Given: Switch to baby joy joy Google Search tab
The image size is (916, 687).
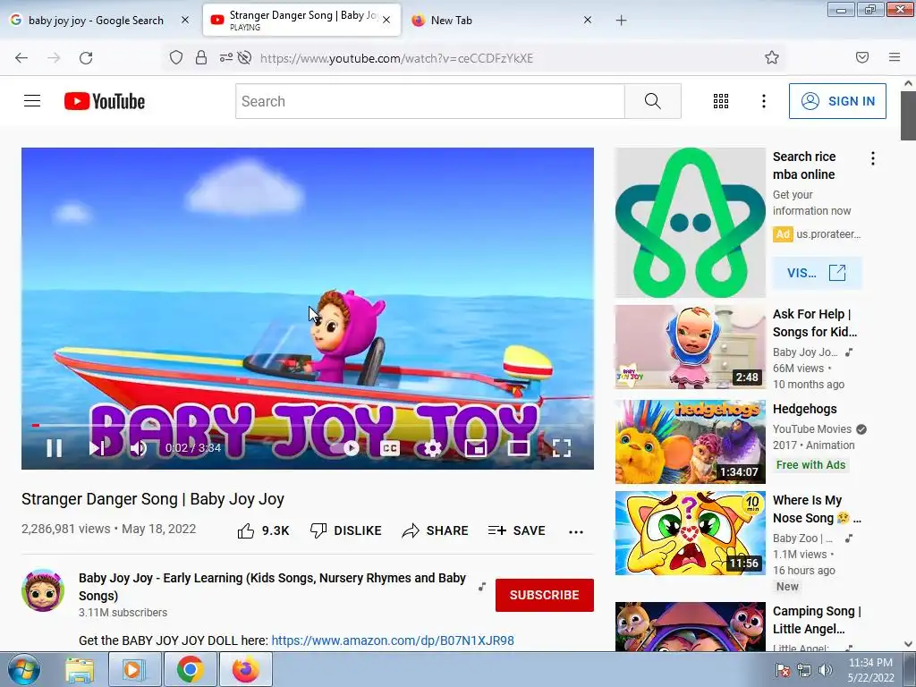Looking at the screenshot, I should point(96,21).
